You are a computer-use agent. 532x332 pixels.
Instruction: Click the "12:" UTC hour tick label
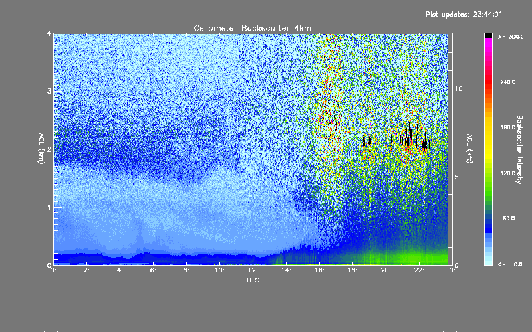253,270
